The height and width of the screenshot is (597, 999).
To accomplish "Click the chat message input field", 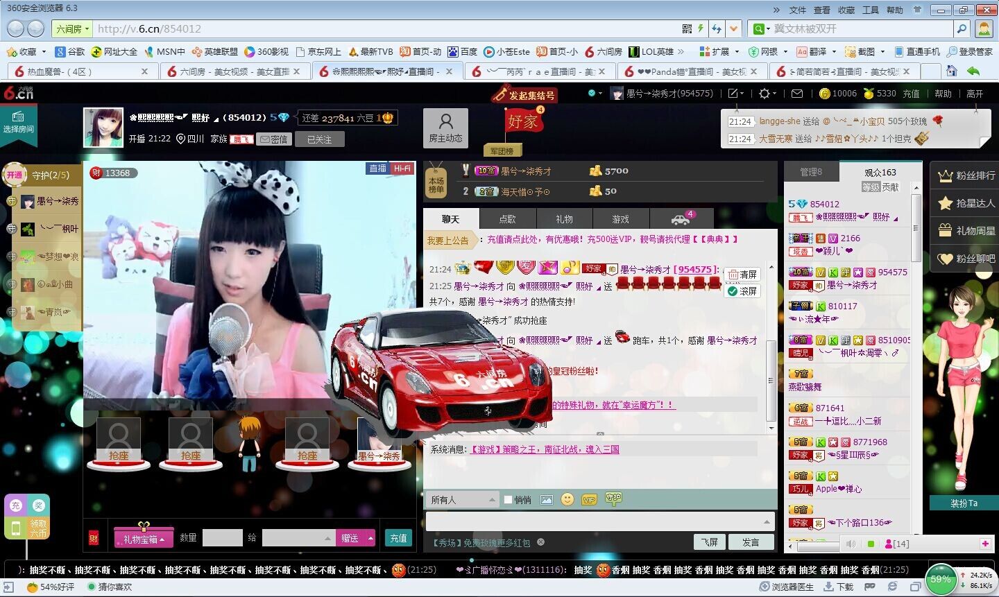I will coord(599,521).
